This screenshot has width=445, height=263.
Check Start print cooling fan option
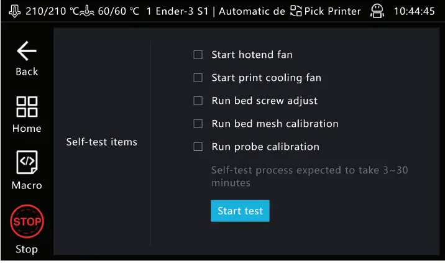pos(198,78)
